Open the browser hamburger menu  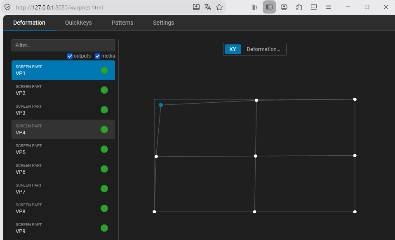(329, 7)
